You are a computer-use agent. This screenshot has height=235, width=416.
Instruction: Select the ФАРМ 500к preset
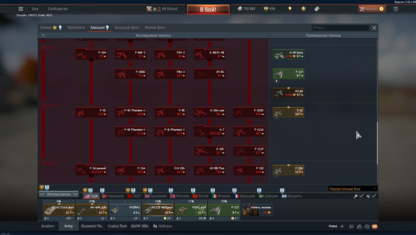tap(140, 226)
